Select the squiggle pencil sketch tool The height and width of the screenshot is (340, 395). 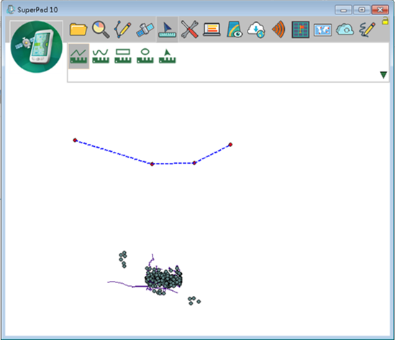click(367, 30)
